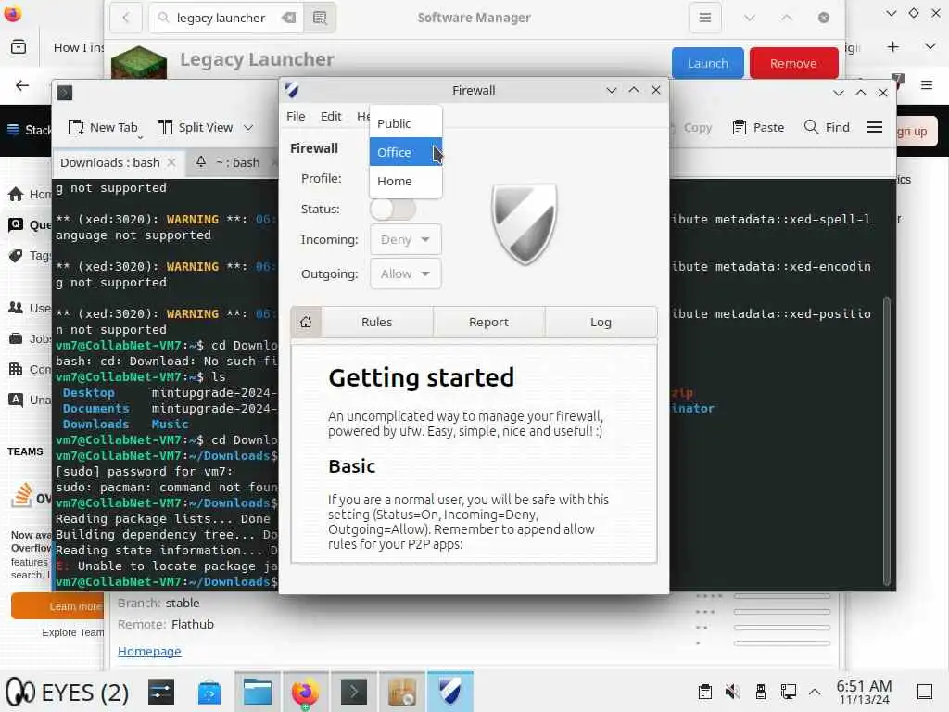This screenshot has height=712, width=949.
Task: Switch to the Log tab
Action: [x=601, y=322]
